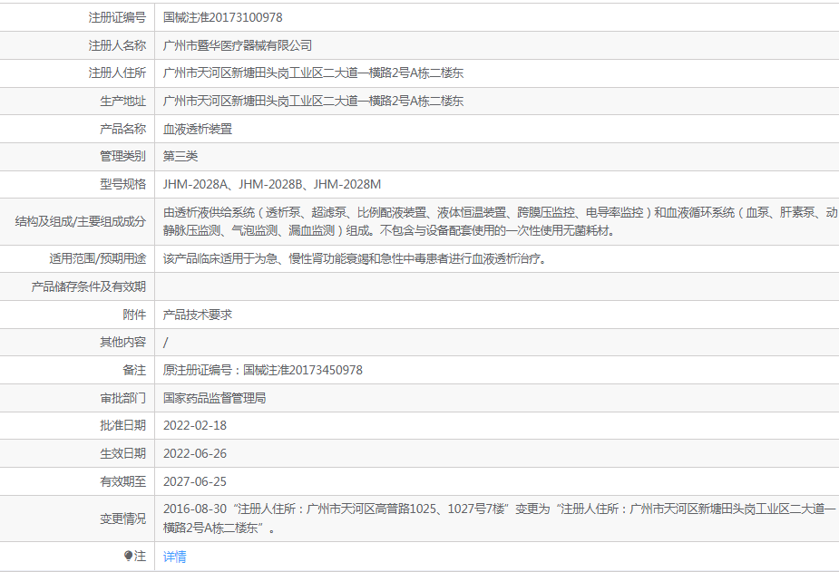The height and width of the screenshot is (572, 839).
Task: Select 产品技术要求 in the 附件 row
Action: [198, 315]
